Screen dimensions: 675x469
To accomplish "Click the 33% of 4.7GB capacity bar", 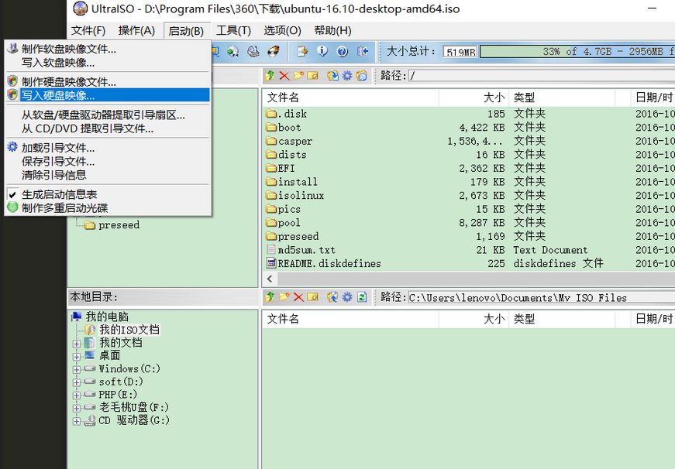I will coord(577,52).
